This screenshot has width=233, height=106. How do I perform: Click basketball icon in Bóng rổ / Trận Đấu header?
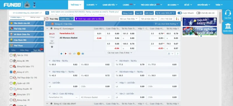52,24
